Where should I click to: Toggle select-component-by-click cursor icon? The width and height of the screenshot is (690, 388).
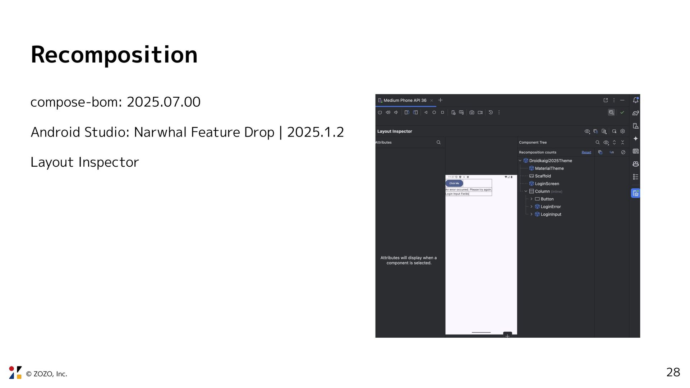tap(614, 131)
